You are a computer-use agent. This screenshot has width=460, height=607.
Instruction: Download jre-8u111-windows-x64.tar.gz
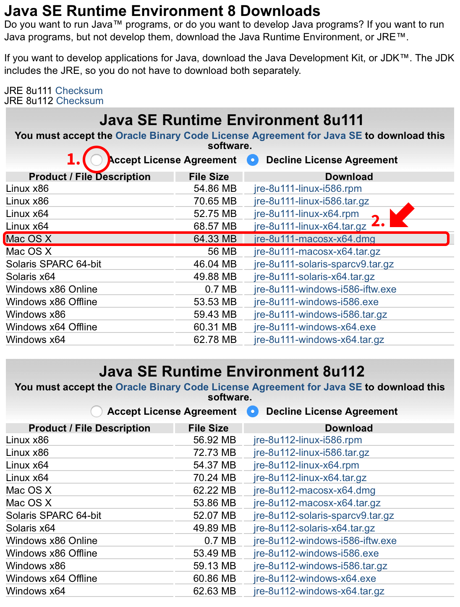319,340
